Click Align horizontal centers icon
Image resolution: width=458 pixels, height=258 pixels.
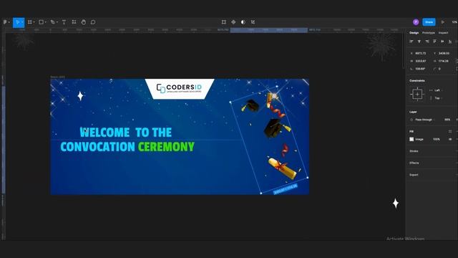(419, 42)
